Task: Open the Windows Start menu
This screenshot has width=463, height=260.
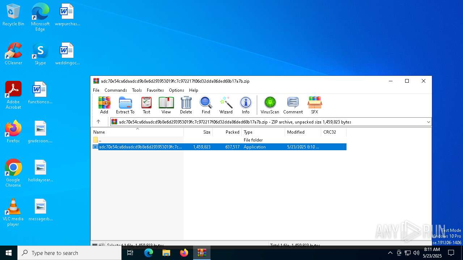Action: [9, 253]
